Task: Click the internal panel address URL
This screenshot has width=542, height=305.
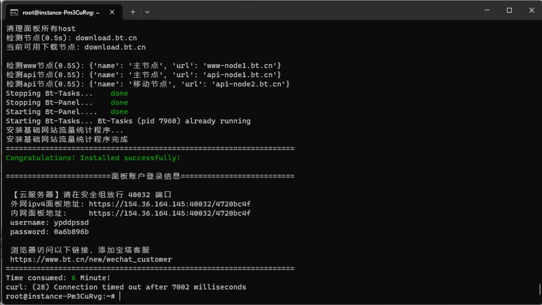Action: [169, 214]
